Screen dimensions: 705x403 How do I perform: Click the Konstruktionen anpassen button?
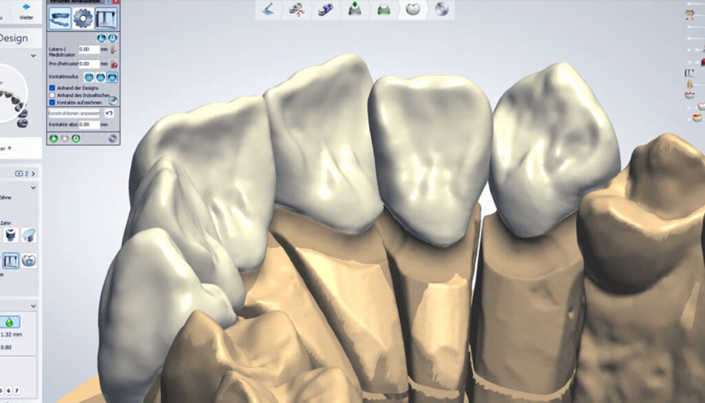[74, 112]
